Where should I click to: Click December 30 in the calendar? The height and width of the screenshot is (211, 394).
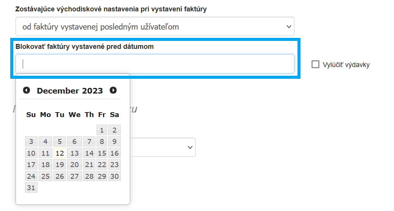point(114,176)
